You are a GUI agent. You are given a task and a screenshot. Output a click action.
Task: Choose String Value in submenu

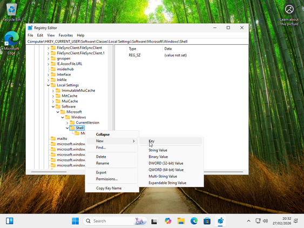click(171, 150)
